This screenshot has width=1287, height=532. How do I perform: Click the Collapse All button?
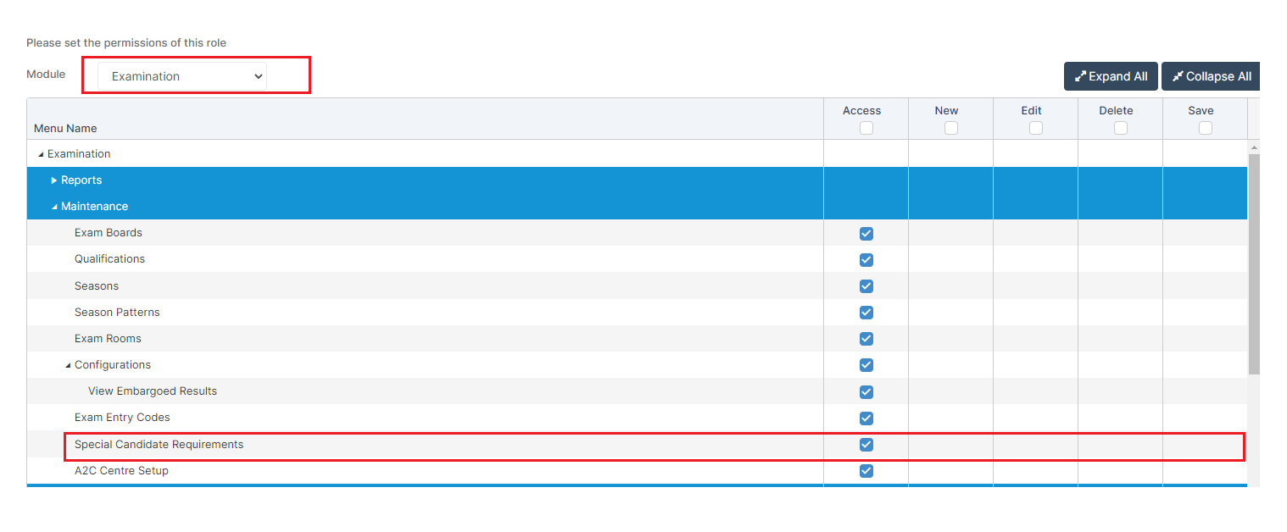point(1211,76)
